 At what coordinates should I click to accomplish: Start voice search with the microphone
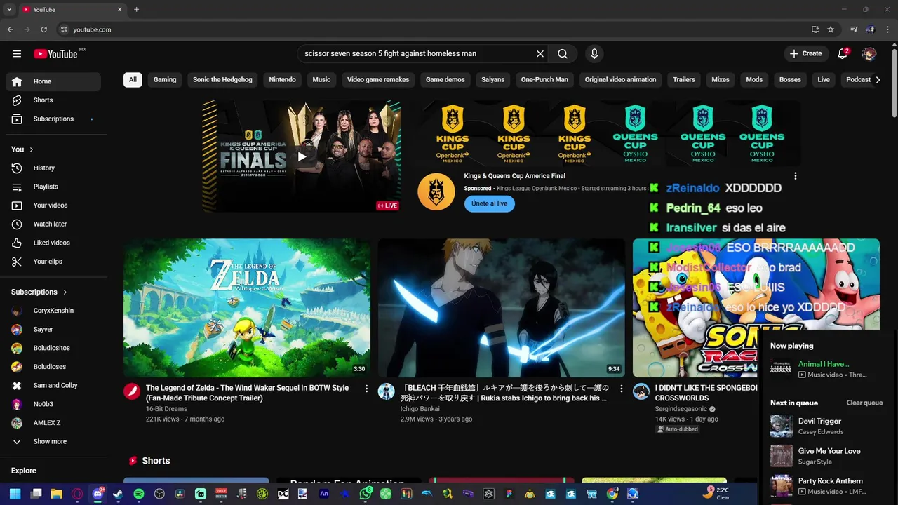tap(594, 54)
